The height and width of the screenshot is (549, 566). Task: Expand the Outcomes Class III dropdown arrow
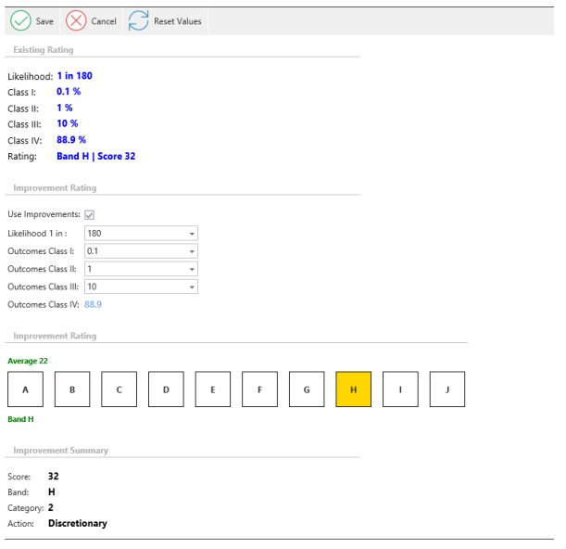tap(191, 287)
